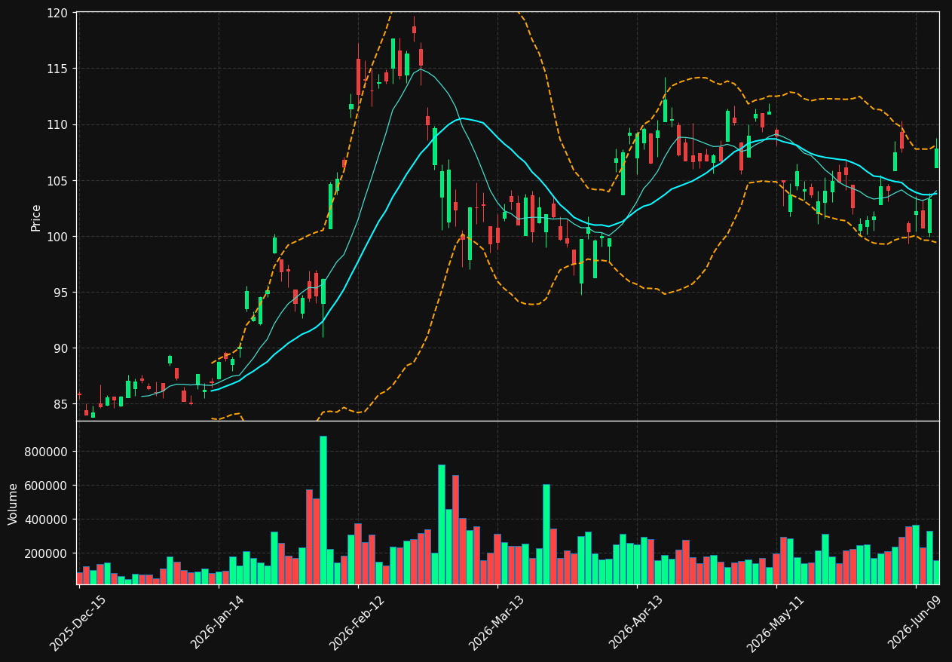Click the 600000 volume tick label

[x=47, y=486]
